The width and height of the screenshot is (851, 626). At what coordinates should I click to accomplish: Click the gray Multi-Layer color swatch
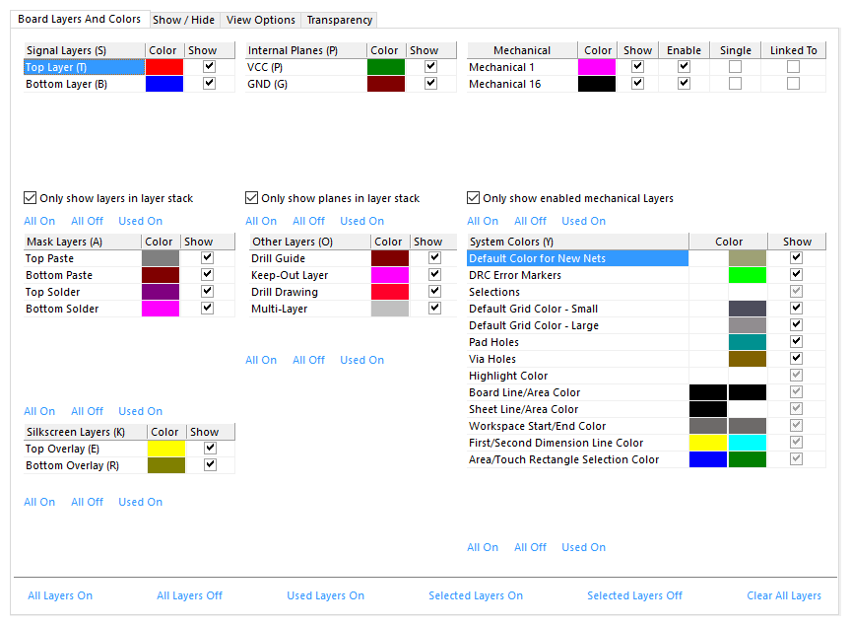pyautogui.click(x=390, y=309)
